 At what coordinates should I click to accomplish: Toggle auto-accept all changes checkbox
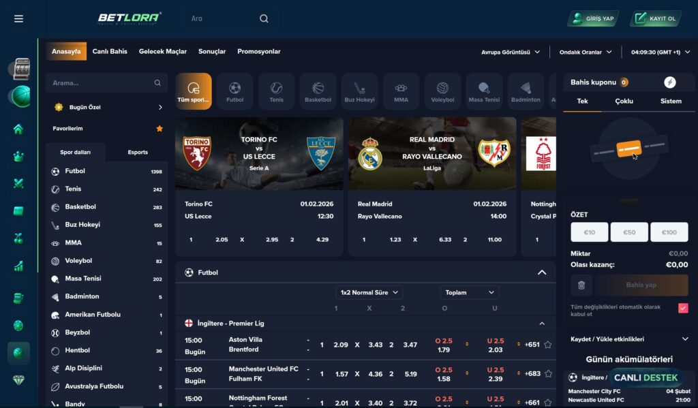click(683, 308)
